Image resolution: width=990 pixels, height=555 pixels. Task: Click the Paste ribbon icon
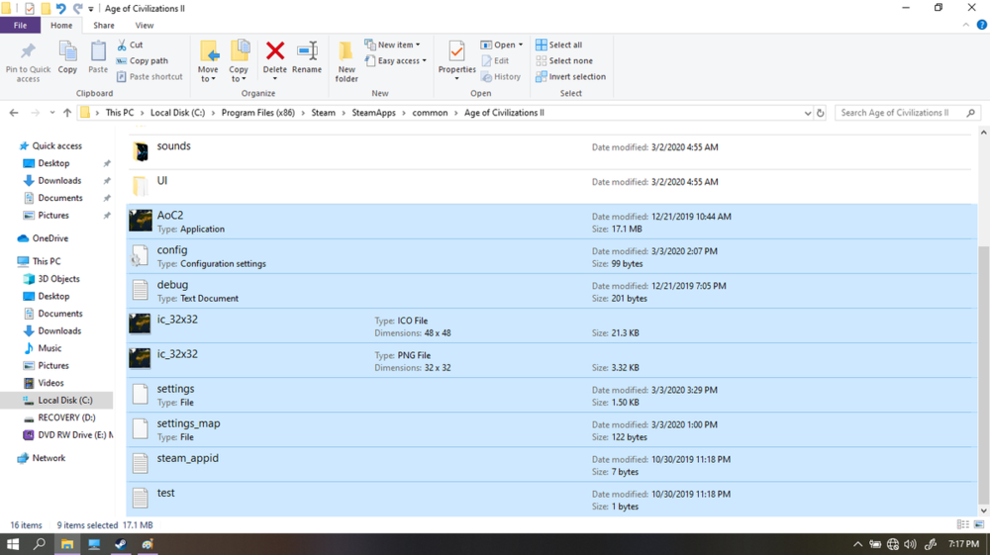pos(98,51)
